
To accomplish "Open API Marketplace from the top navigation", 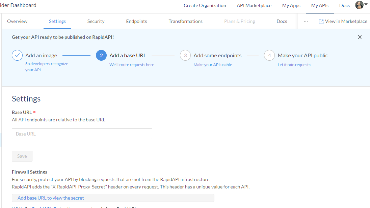I will 254,5.
